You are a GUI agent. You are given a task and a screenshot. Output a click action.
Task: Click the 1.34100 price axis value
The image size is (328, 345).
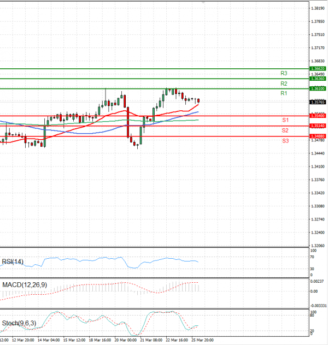[x=318, y=166]
